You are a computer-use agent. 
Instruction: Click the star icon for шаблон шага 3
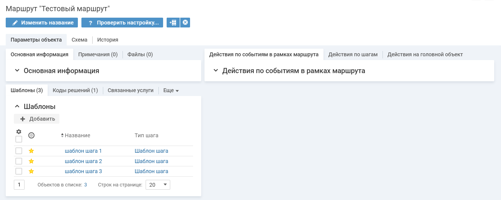[31, 171]
